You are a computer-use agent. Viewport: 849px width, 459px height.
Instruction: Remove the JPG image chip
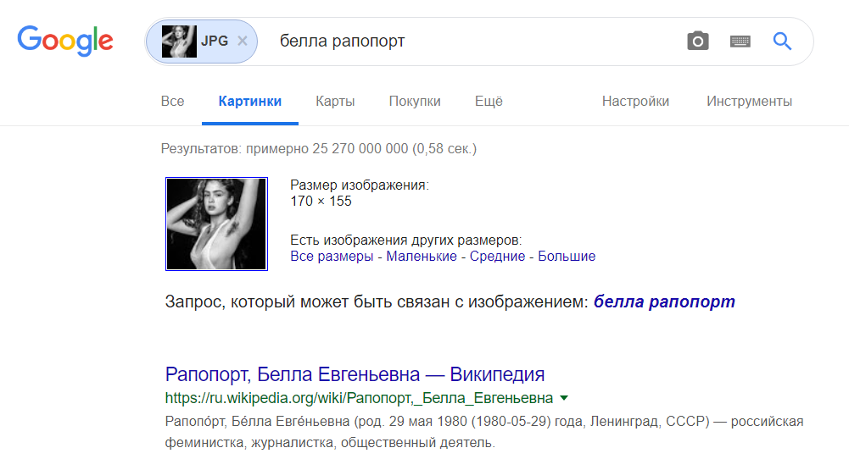(x=243, y=41)
